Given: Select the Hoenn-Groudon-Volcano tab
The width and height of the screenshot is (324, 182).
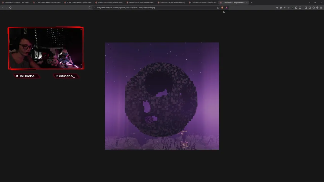Looking at the screenshot, I should tap(202, 3).
